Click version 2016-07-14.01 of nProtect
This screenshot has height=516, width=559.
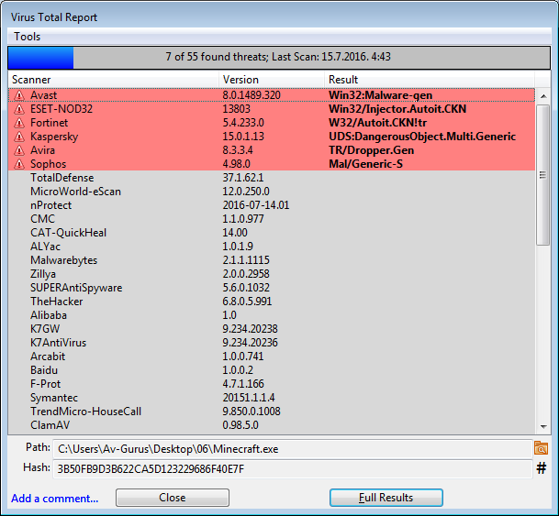coord(255,205)
